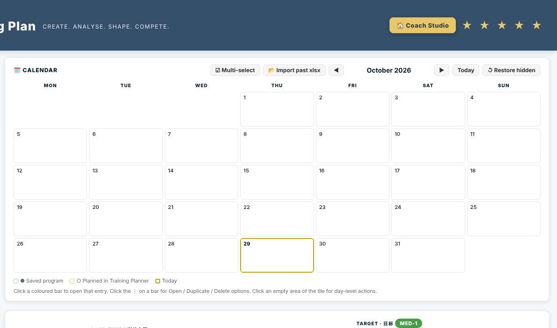Click the gold Today legend swatch
Screen dimensions: 557x328
click(x=158, y=281)
